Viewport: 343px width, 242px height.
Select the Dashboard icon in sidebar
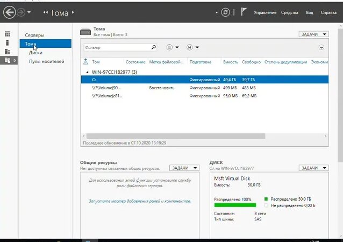8,34
